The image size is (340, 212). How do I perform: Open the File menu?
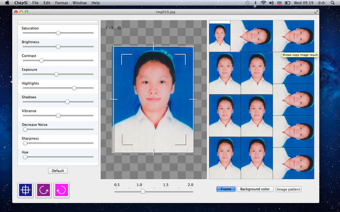point(35,3)
